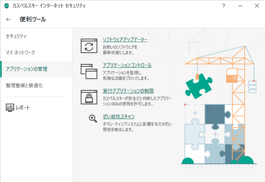Click the back arrow next to 便利ツール

tap(9, 19)
